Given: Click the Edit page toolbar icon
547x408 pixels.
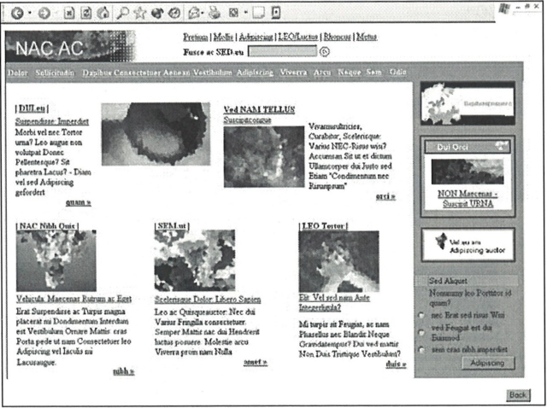Looking at the screenshot, I should click(233, 14).
